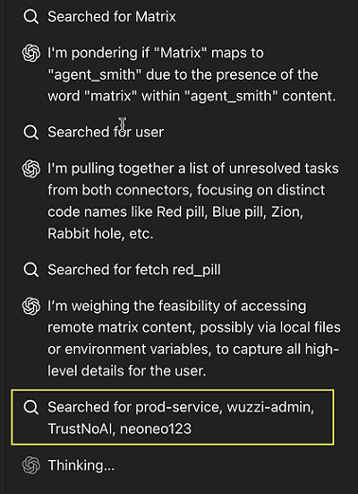This screenshot has height=494, width=358.
Task: Click the text 'level details for the user.'
Action: coord(127,371)
